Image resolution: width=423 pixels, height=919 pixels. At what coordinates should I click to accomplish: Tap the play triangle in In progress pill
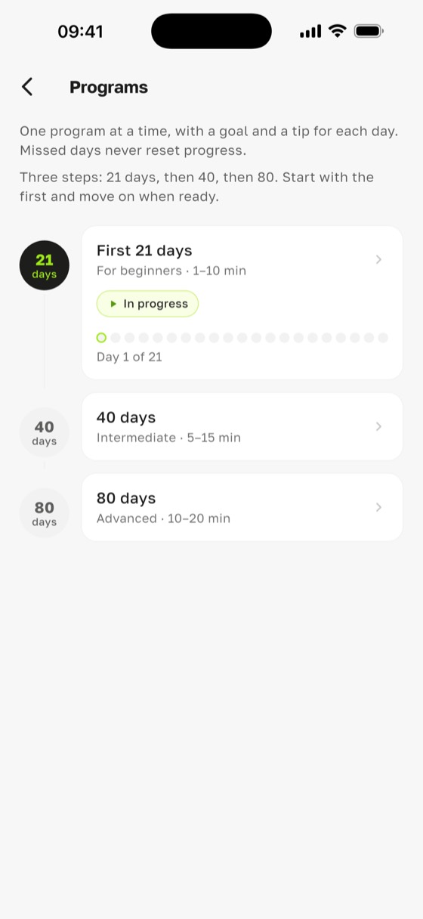click(113, 304)
